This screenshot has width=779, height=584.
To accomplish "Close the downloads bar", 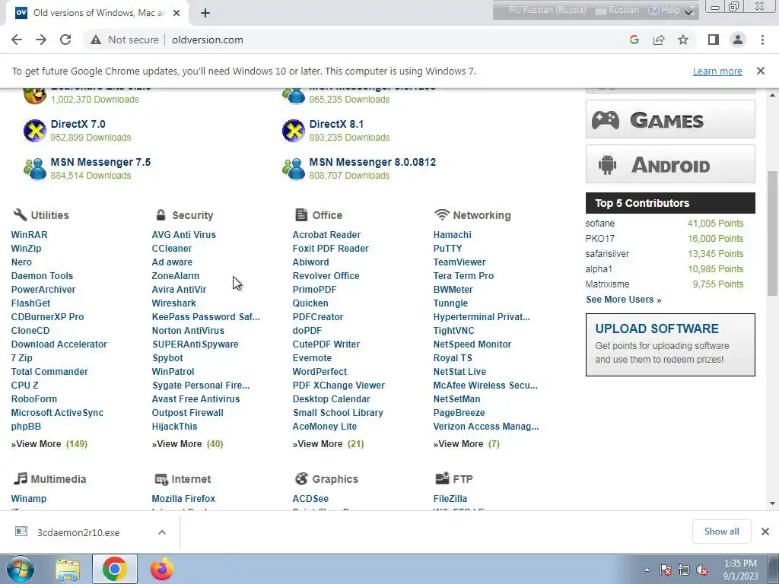I will point(765,532).
